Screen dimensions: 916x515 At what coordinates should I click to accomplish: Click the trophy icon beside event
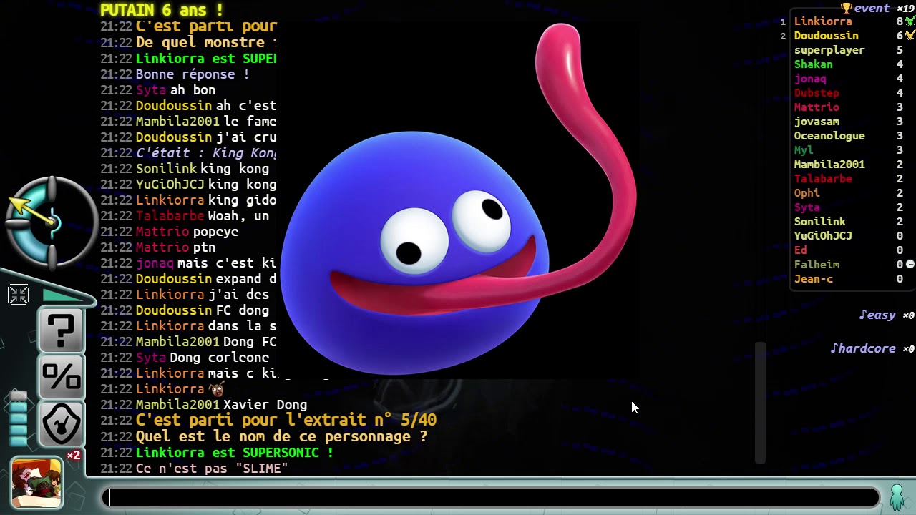pyautogui.click(x=847, y=9)
